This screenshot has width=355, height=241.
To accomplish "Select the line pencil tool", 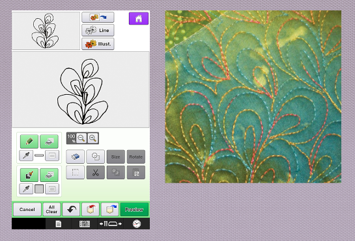I will coord(29,142).
